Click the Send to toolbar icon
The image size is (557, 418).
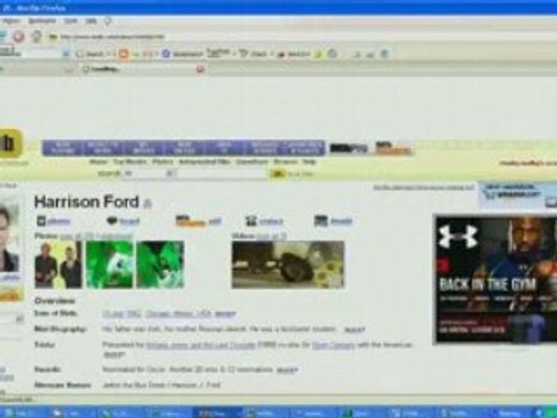[283, 54]
